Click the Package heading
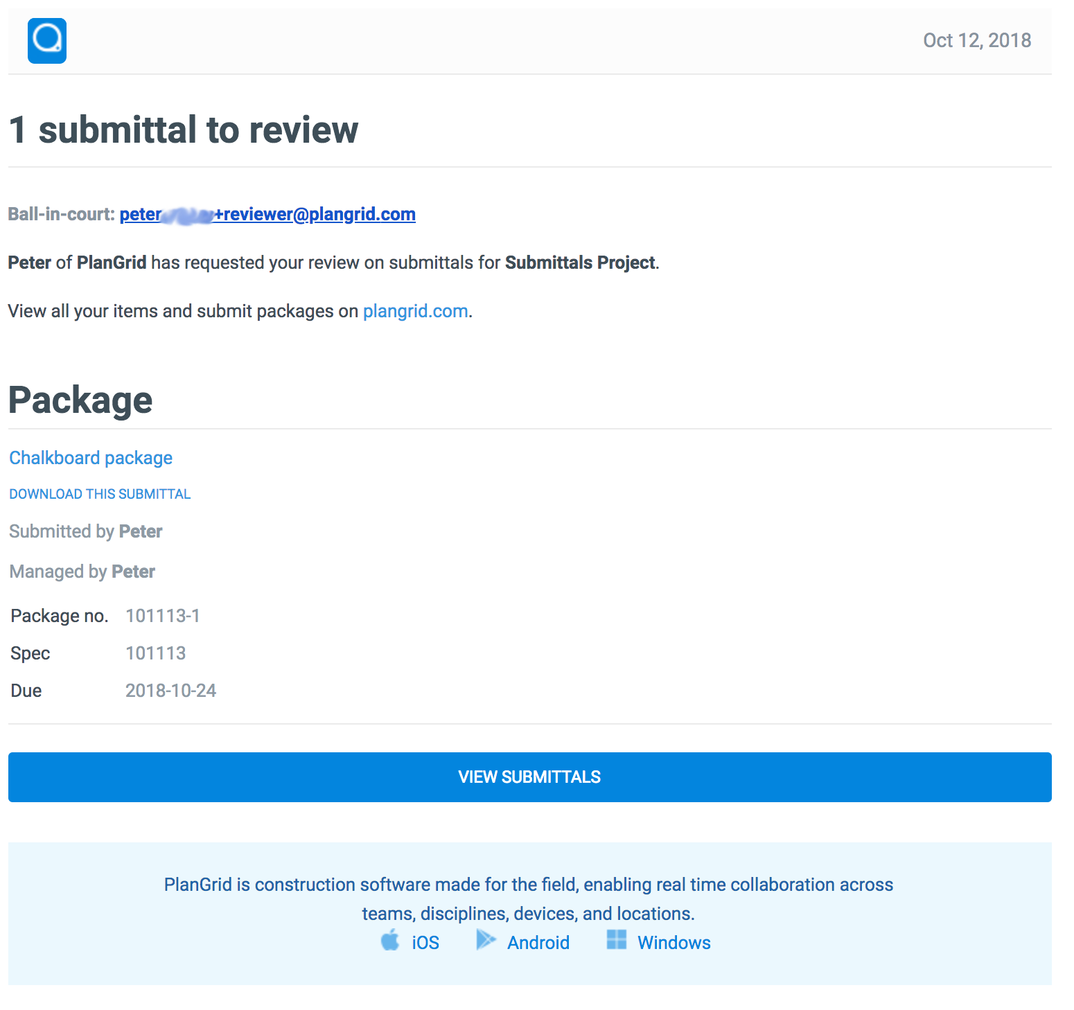Viewport: 1074px width, 1010px height. pos(80,400)
